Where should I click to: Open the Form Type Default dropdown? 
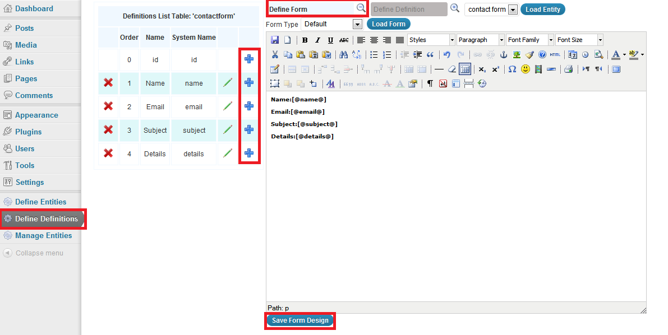[x=331, y=24]
